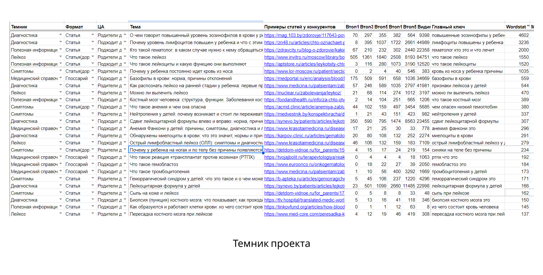Select the Темник column header cell

(37, 27)
